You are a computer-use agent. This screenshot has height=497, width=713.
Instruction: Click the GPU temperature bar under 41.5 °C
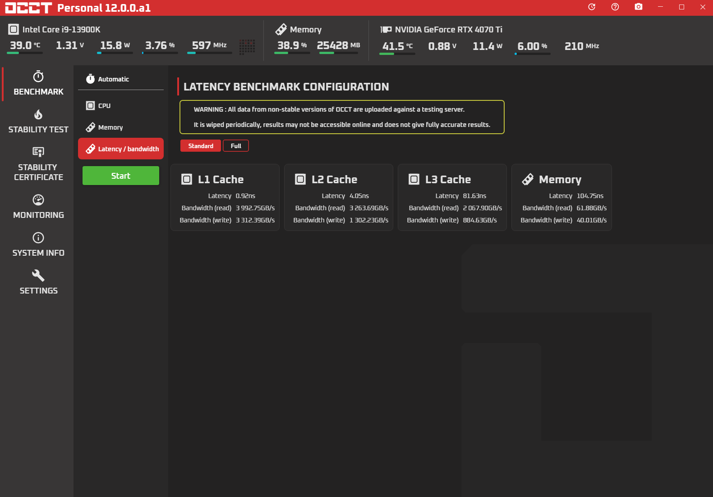tap(397, 54)
